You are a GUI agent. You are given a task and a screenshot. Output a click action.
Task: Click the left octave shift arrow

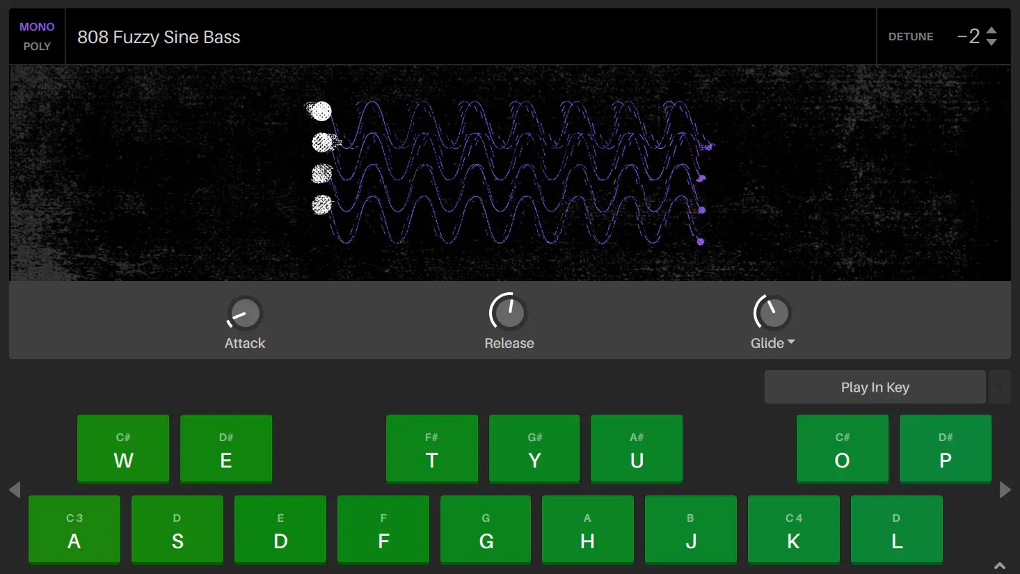point(15,490)
